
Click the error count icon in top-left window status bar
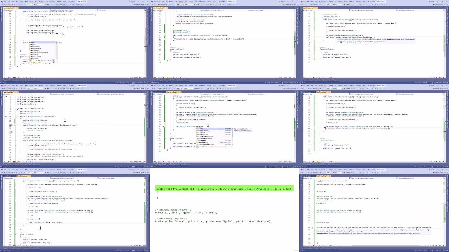click(x=14, y=78)
